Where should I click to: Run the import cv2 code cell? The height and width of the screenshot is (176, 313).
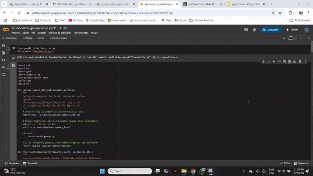[x=13, y=65]
